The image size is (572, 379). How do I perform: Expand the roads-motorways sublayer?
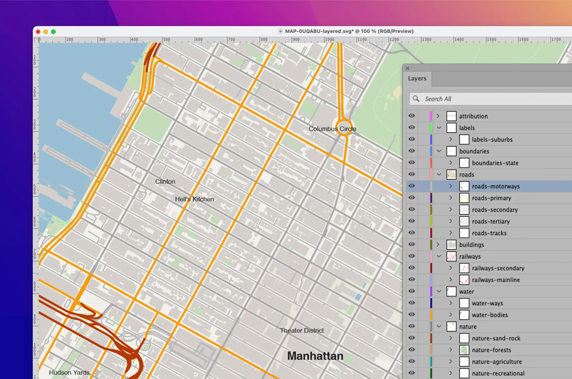click(451, 186)
